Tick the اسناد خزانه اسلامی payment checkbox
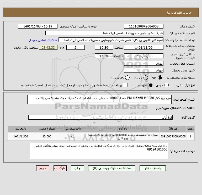 tap(125, 85)
